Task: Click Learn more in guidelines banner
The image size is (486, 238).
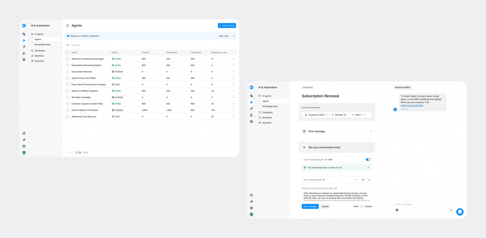Action: [x=224, y=36]
